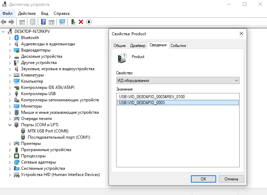The height and width of the screenshot is (195, 267).
Task: Scan for hardware changes monitor icon
Action: pos(62,22)
